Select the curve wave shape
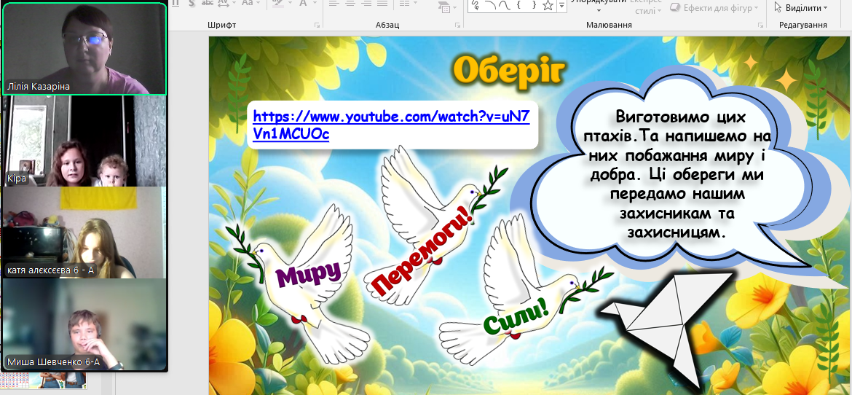852x395 pixels. click(504, 5)
